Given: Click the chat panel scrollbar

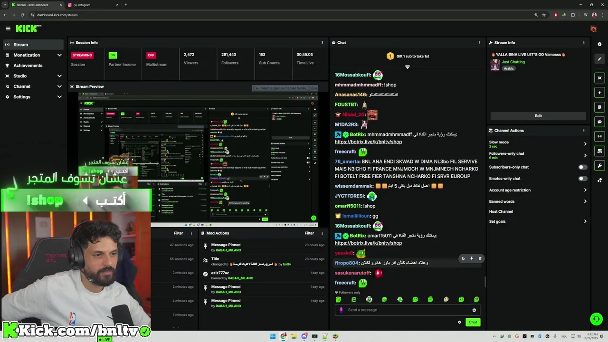Looking at the screenshot, I should 484,282.
